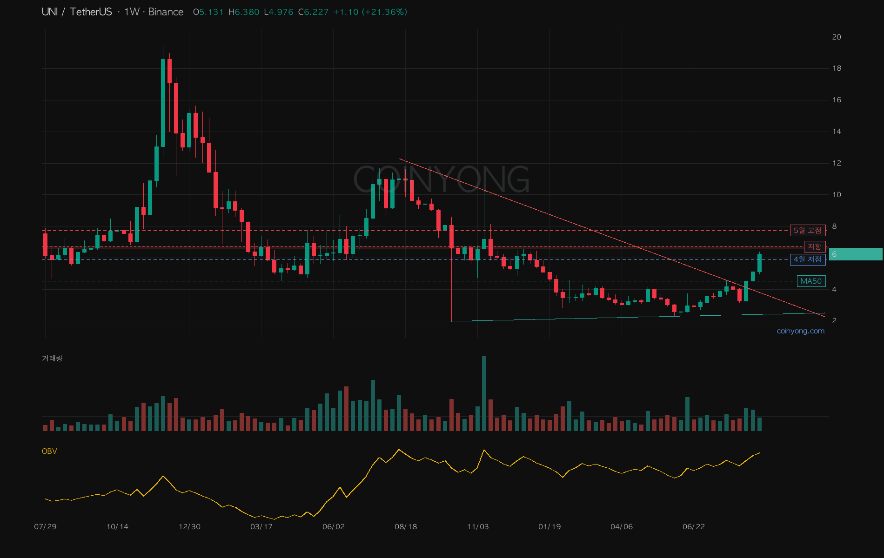Open the coinyong.com link
Image resolution: width=884 pixels, height=558 pixels.
(801, 331)
